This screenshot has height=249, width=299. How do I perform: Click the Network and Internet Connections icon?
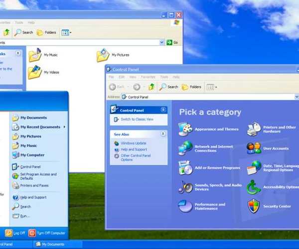click(185, 148)
